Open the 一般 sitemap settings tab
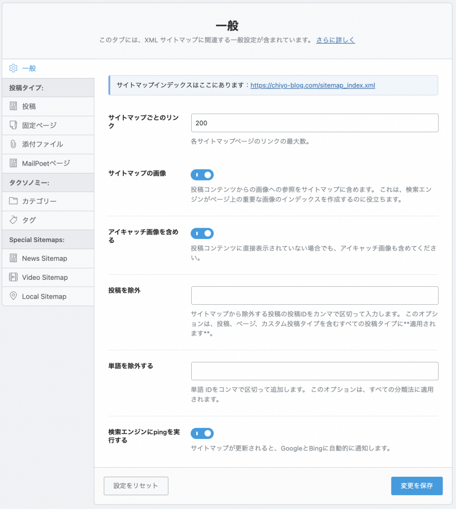This screenshot has height=509, width=456. 48,69
